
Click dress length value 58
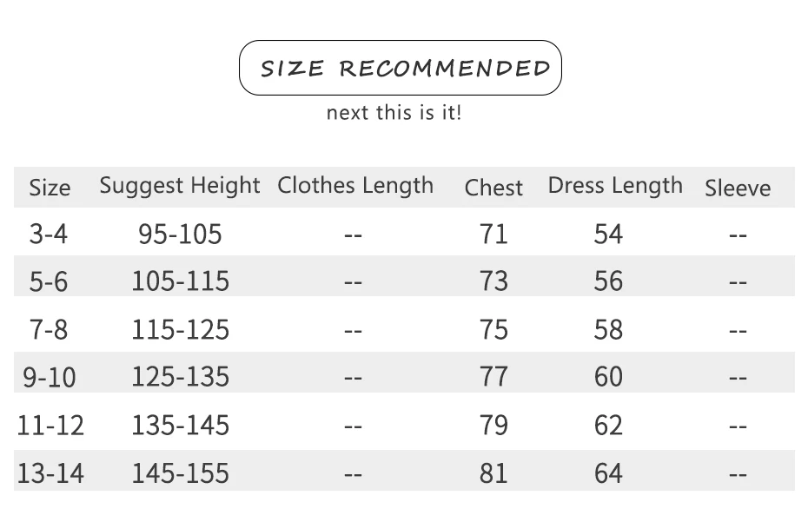[608, 329]
